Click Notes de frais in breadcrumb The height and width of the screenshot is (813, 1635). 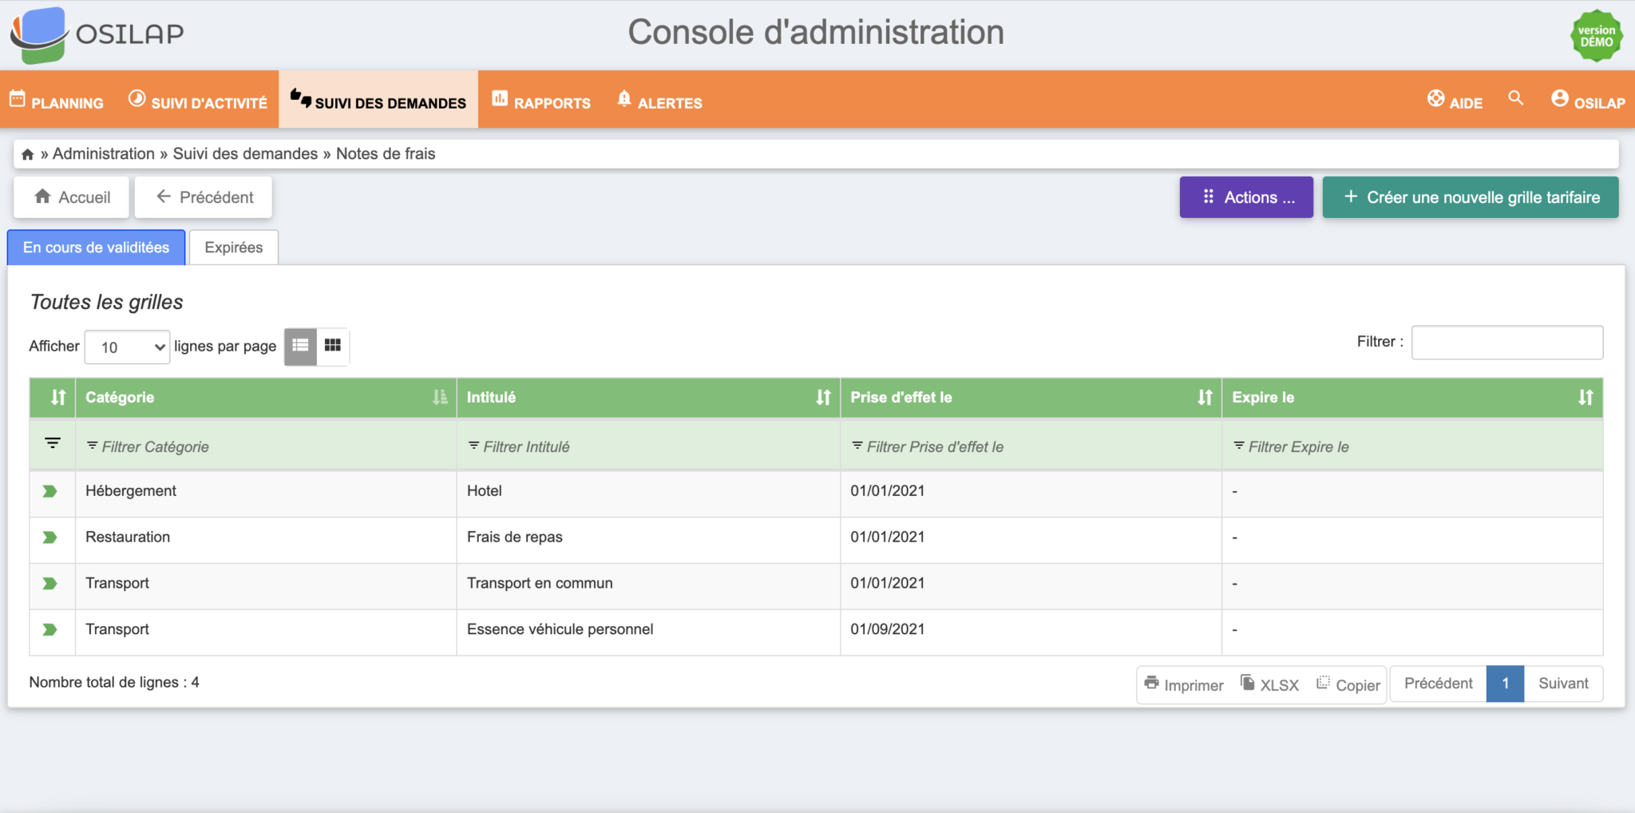pos(386,153)
